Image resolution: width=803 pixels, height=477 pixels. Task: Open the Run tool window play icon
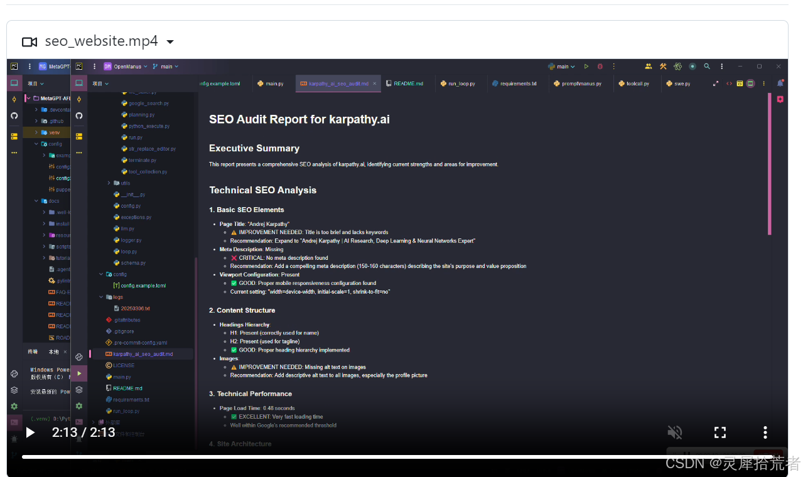[79, 373]
